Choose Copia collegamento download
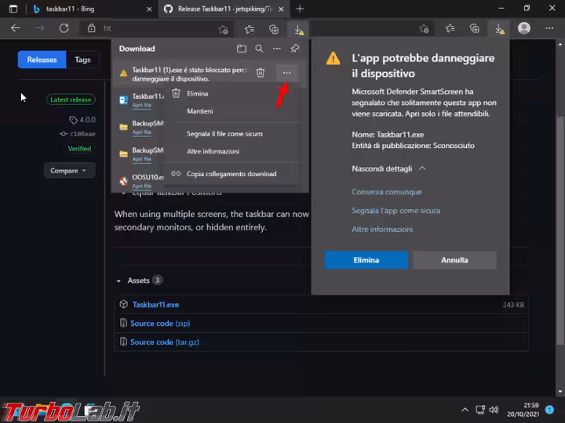This screenshot has width=565, height=423. click(x=231, y=174)
